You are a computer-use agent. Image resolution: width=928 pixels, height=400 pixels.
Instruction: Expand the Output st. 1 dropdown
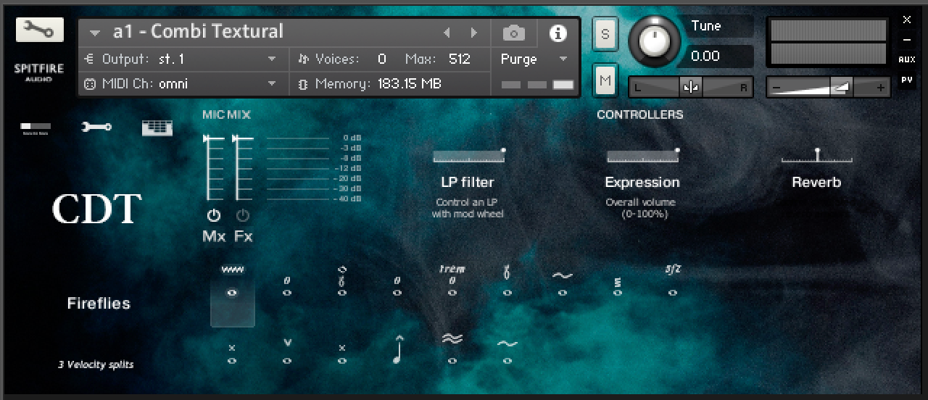[x=272, y=59]
